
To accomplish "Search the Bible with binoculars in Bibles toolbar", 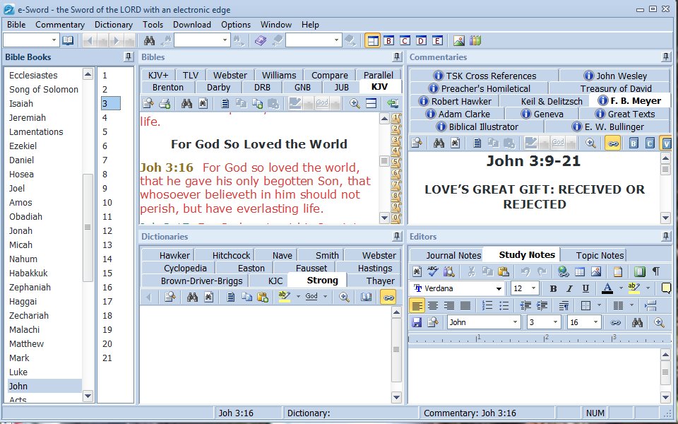I will click(x=186, y=103).
